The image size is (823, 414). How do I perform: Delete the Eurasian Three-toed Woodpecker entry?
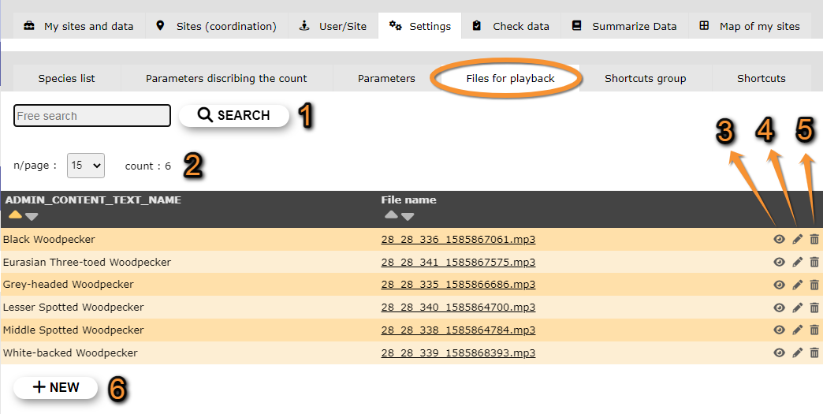[x=814, y=263]
